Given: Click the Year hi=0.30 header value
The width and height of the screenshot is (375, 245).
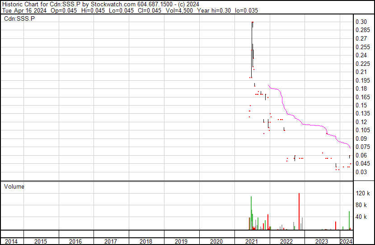Looking at the screenshot, I should (214, 10).
